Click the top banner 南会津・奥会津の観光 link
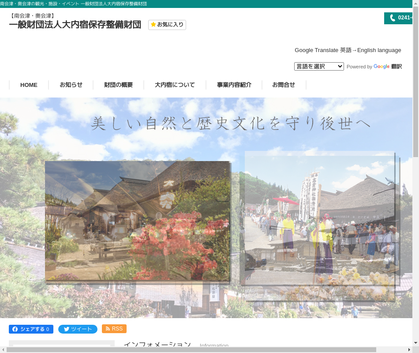This screenshot has height=353, width=419. pyautogui.click(x=73, y=4)
